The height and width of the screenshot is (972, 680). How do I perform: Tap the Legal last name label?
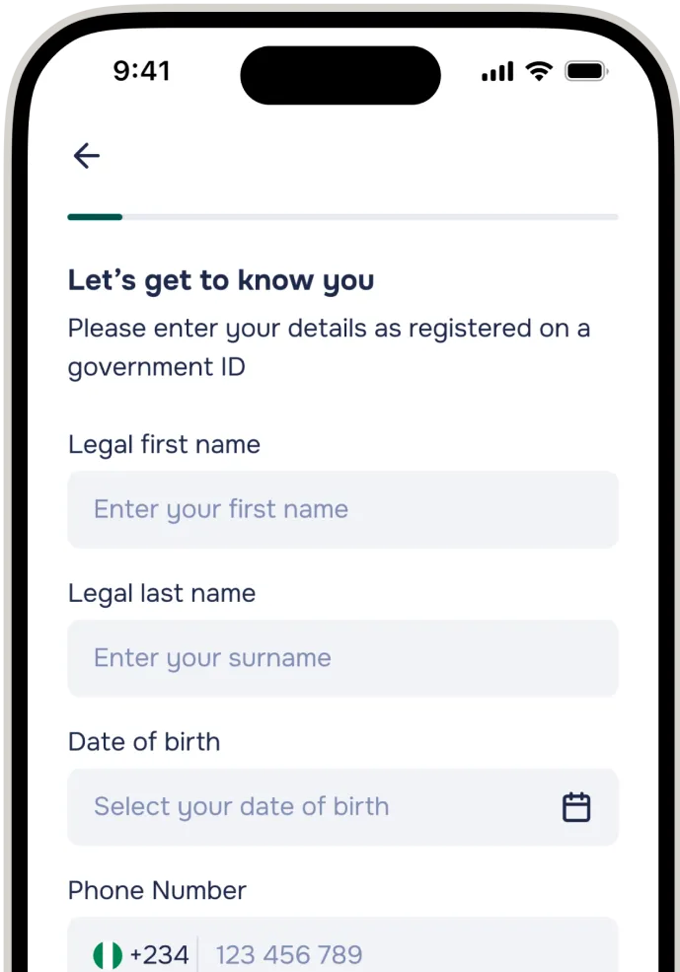pos(162,594)
